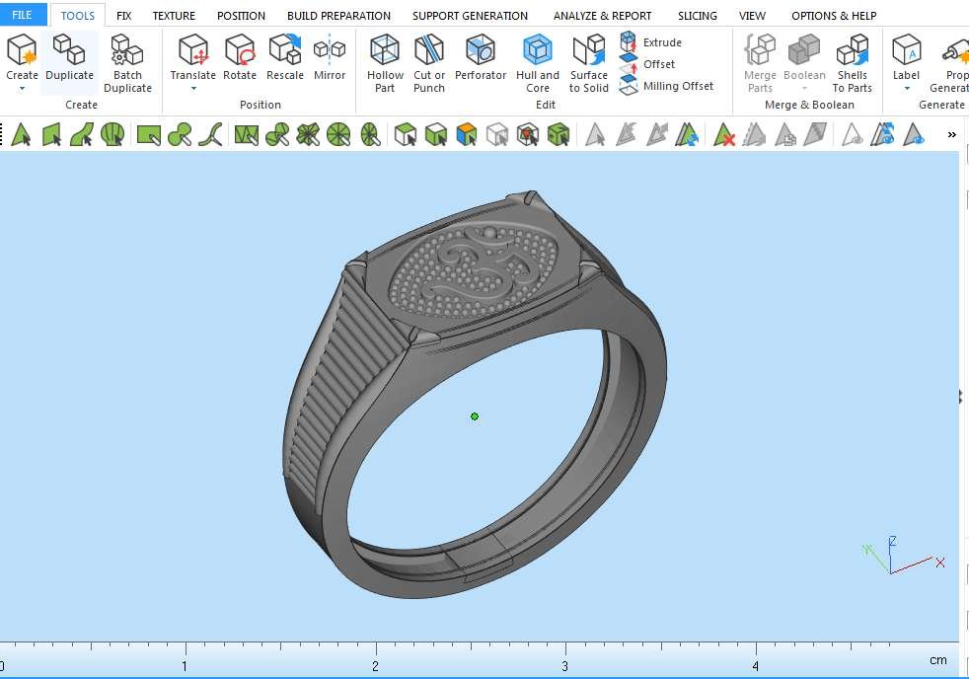The width and height of the screenshot is (969, 679).
Task: Open the Label dropdown arrow
Action: (906, 89)
